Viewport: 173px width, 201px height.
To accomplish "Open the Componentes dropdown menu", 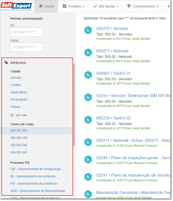I will [x=143, y=6].
